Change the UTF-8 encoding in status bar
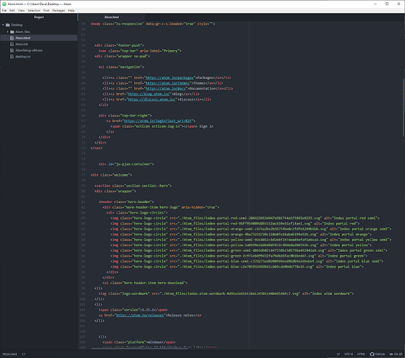 (349, 354)
